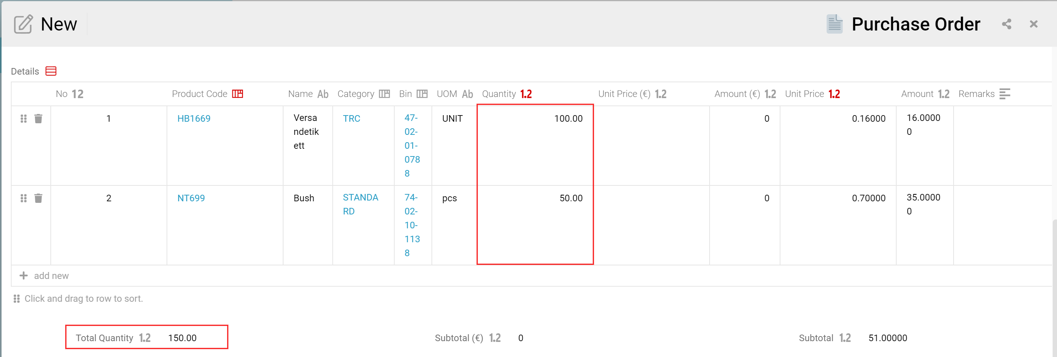Open the TRC category link
The height and width of the screenshot is (357, 1057).
point(351,119)
